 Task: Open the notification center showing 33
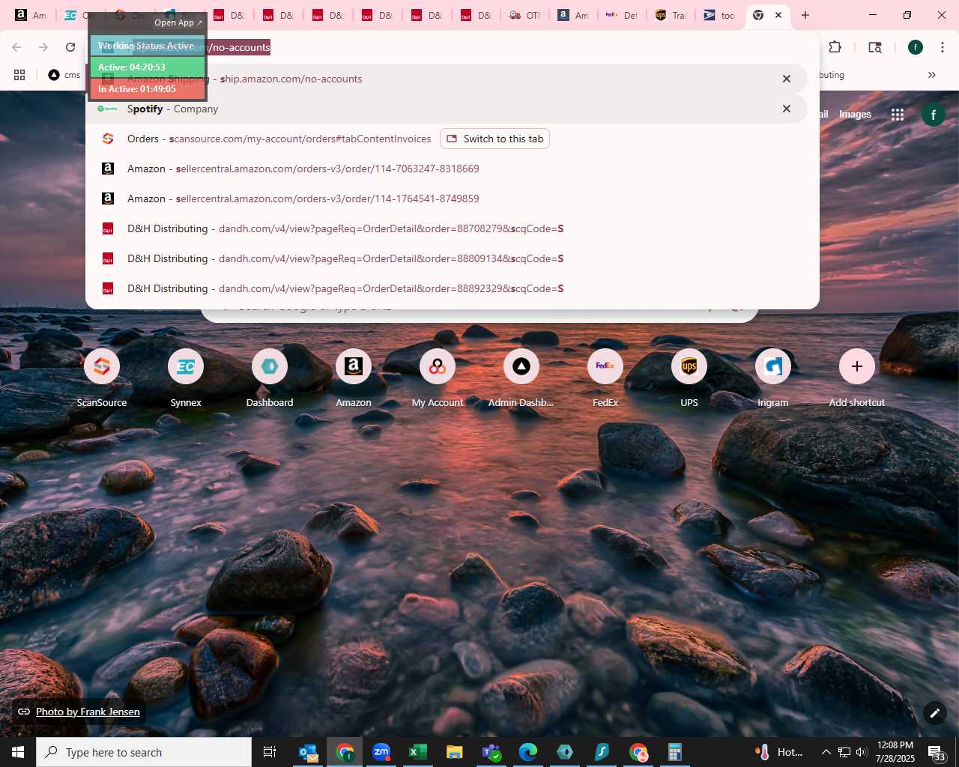937,752
